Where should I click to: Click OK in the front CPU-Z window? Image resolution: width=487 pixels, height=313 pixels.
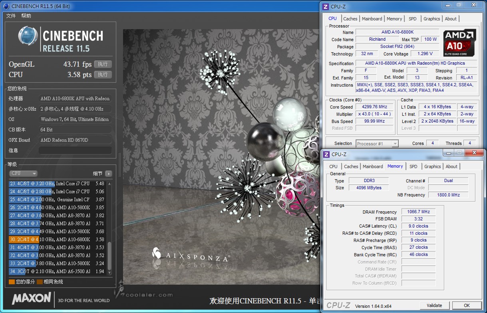pos(467,305)
